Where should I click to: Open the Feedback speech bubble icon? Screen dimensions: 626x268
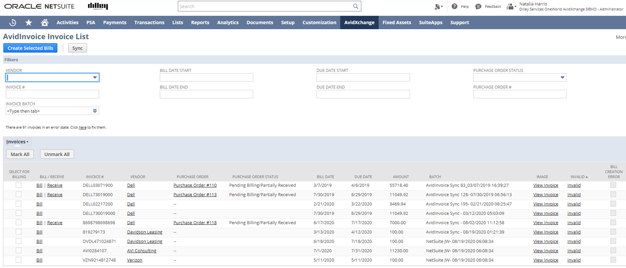point(478,7)
